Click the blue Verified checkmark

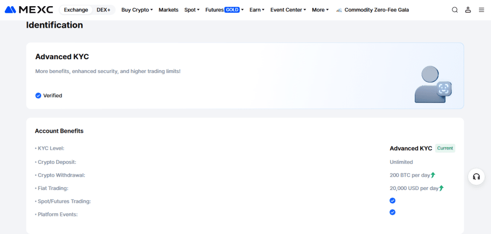[38, 96]
